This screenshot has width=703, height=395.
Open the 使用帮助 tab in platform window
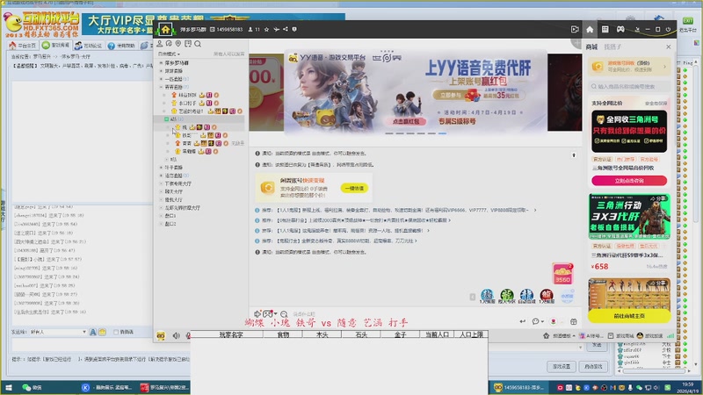coord(121,46)
